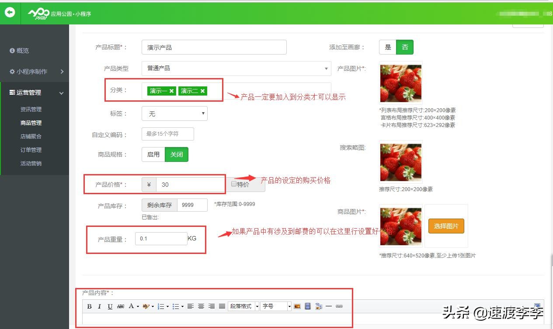The width and height of the screenshot is (553, 329).
Task: Insert a hyperlink from the editor toolbar
Action: (x=340, y=306)
